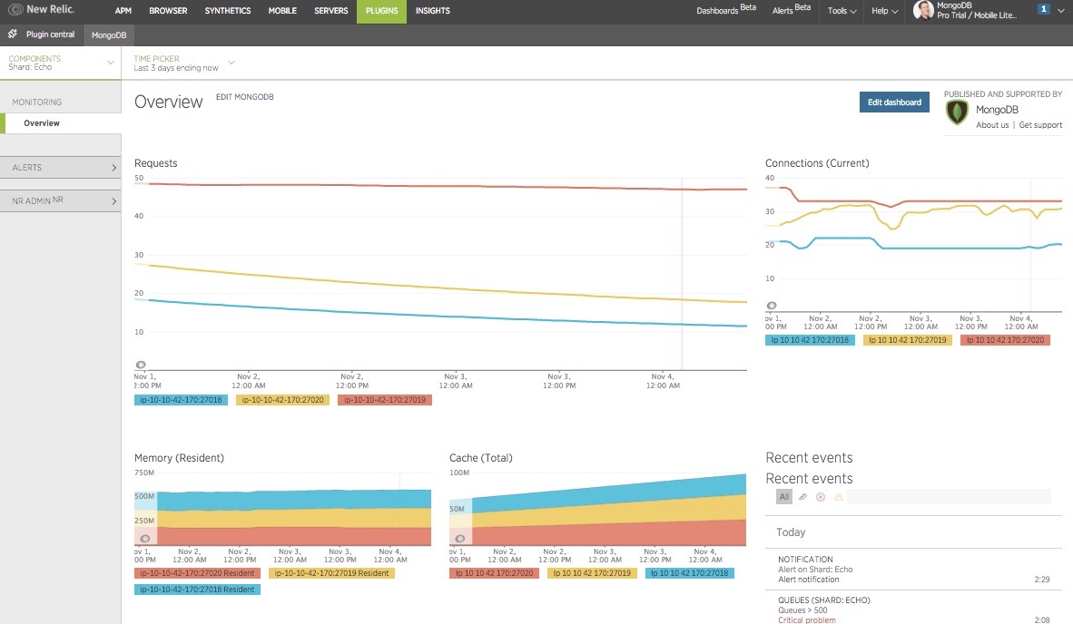Click the user avatar photo
Screen dimensions: 1073x624
pyautogui.click(x=923, y=10)
